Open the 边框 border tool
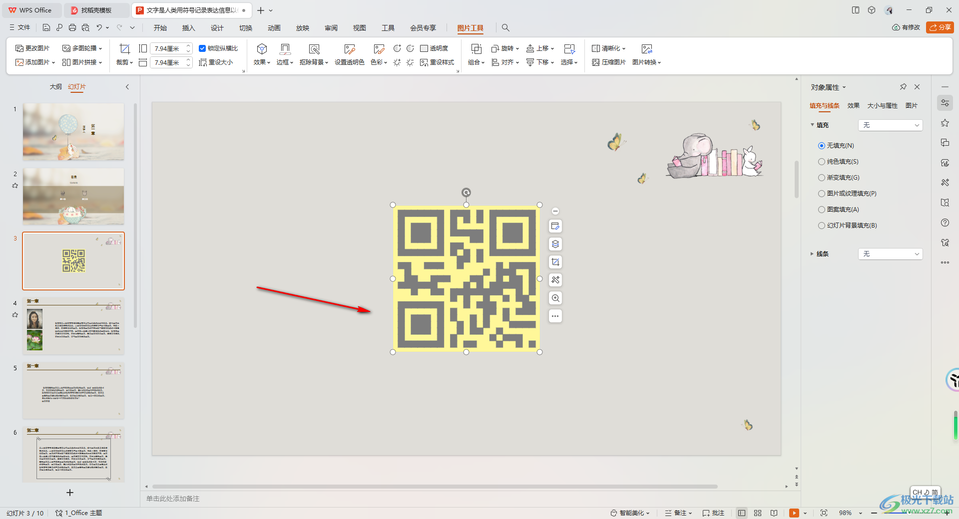 pyautogui.click(x=285, y=55)
